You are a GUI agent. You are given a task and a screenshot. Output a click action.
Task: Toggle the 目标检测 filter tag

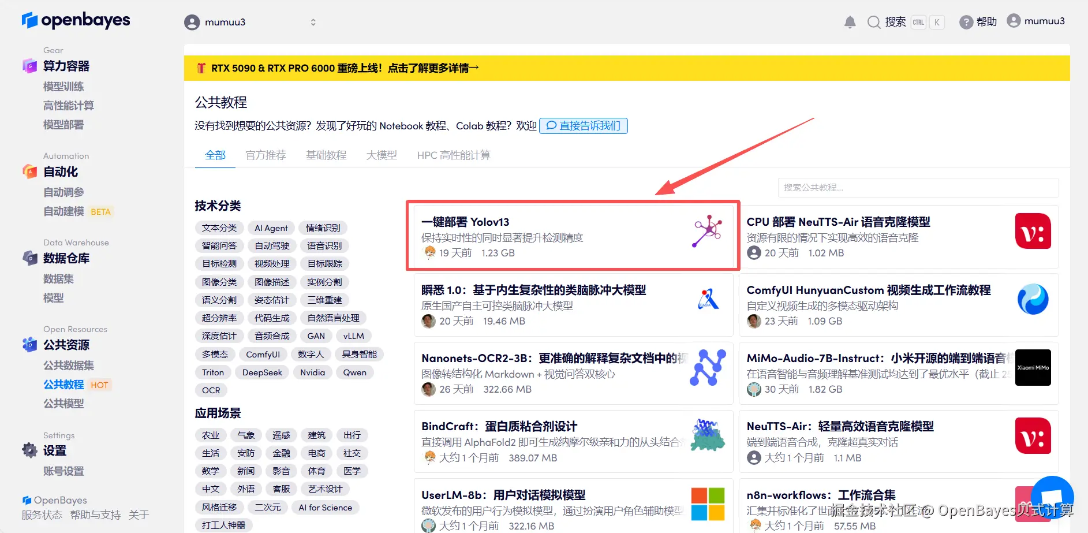tap(219, 263)
